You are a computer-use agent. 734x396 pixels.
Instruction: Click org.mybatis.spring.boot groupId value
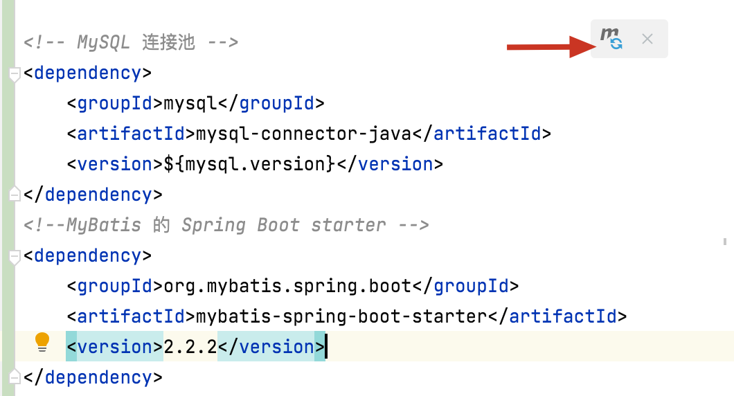click(x=287, y=286)
